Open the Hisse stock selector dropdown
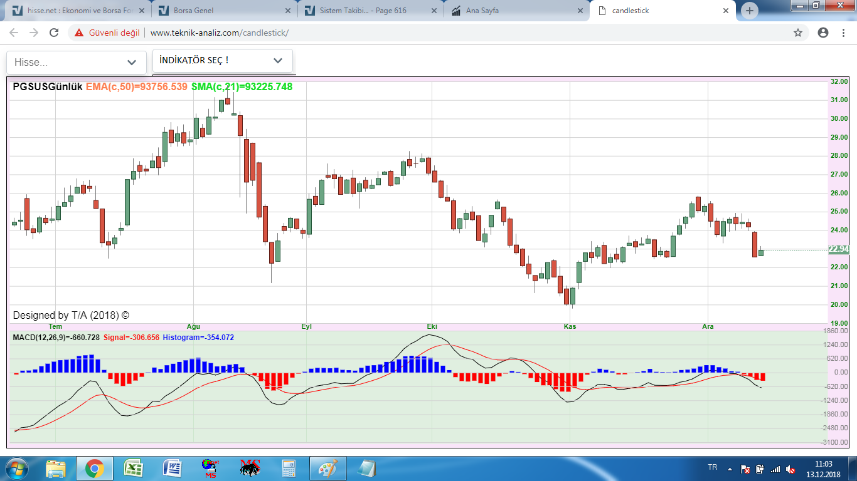857x481 pixels. (77, 63)
